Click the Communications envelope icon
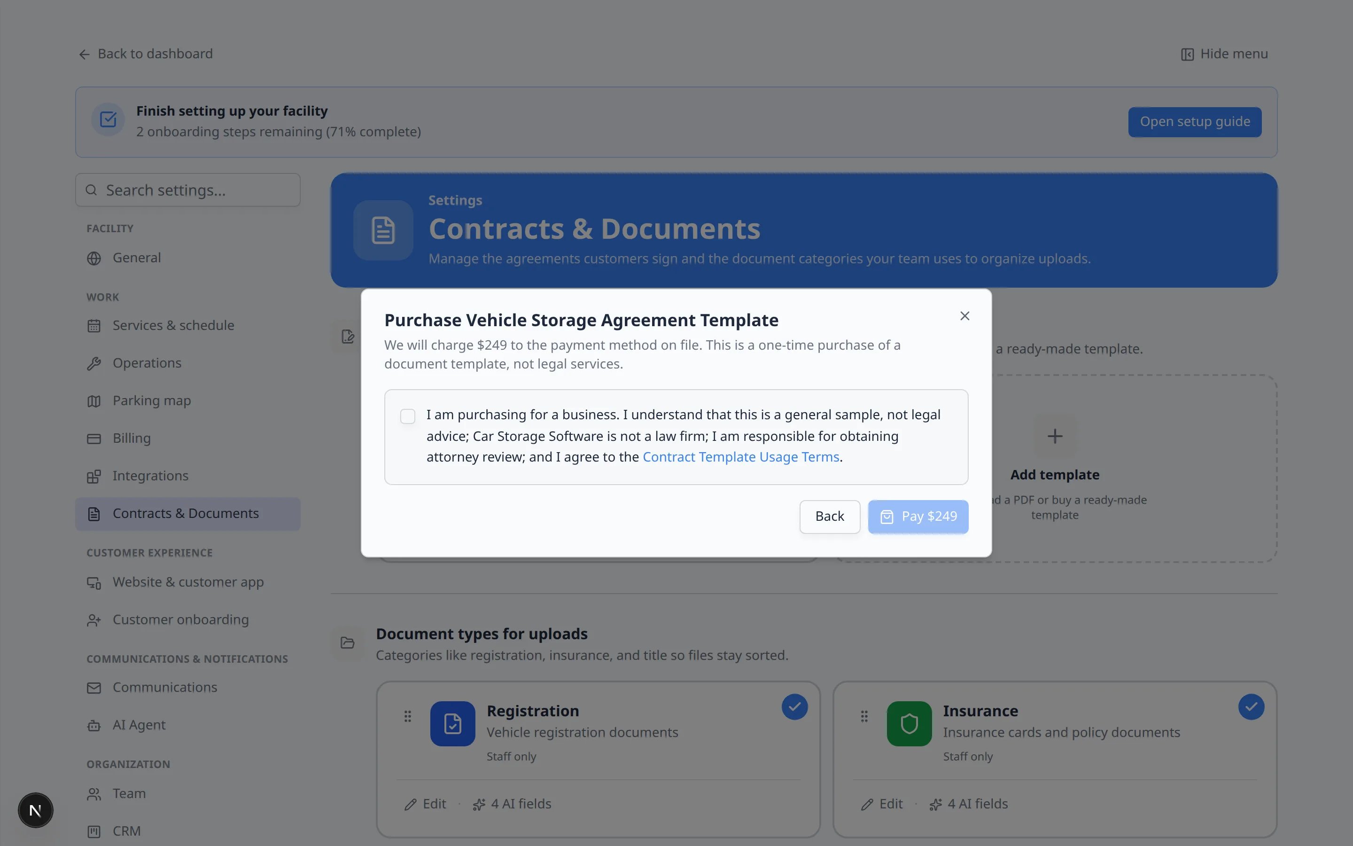This screenshot has height=846, width=1353. click(94, 688)
